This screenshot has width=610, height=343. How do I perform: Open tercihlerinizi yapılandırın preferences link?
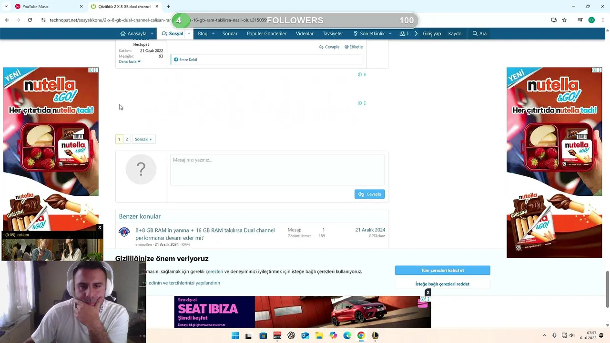point(184,283)
